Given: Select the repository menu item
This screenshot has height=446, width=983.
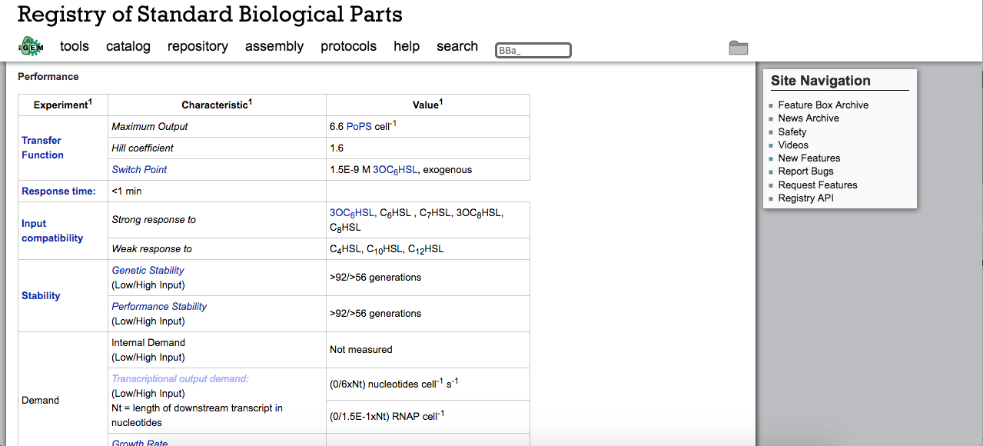Looking at the screenshot, I should (x=198, y=46).
